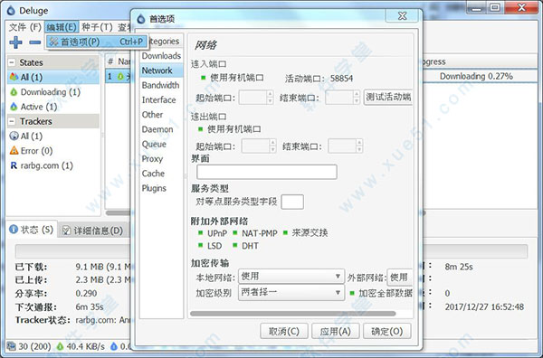543x358 pixels.
Task: Click the preferences horizontal scrollbar
Action: coord(293,314)
